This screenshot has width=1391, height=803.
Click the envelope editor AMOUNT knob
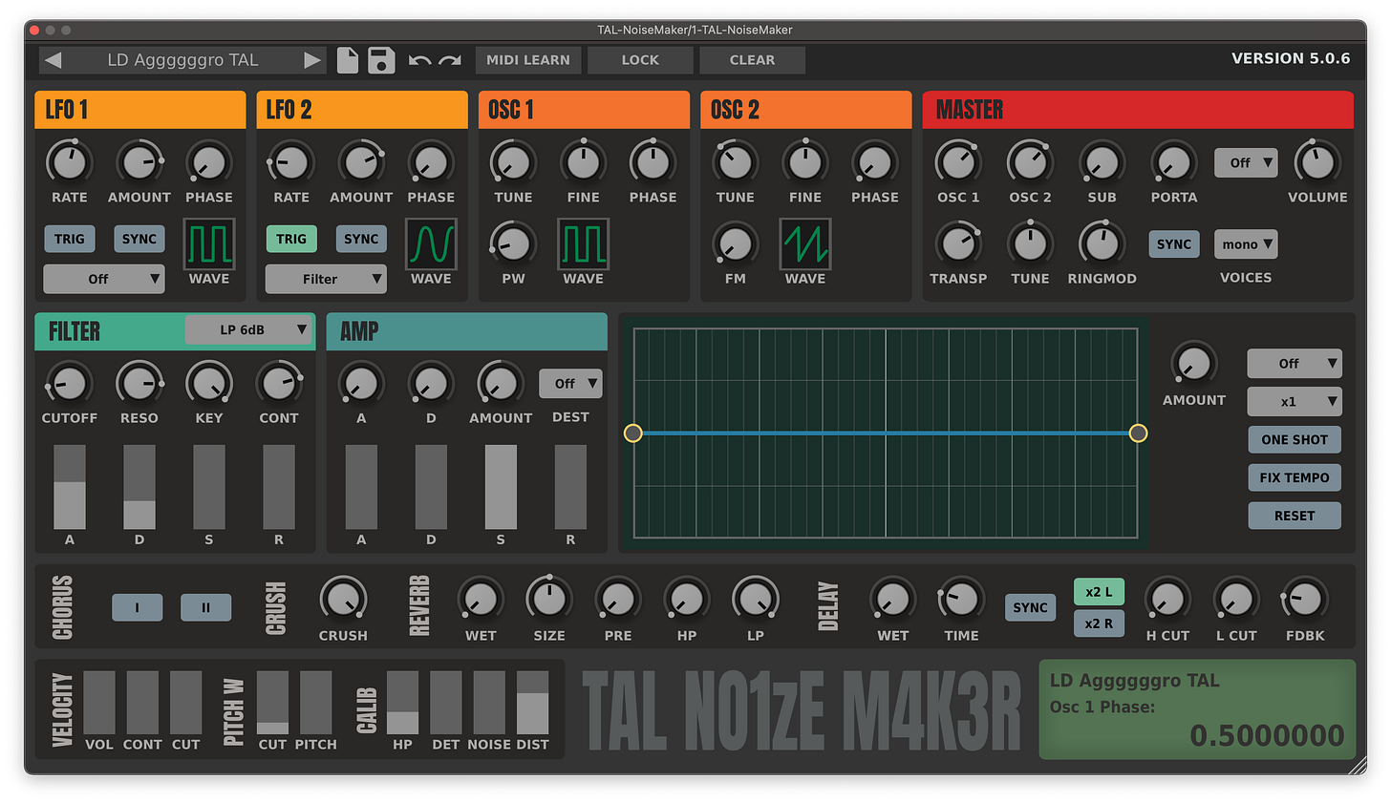click(x=1194, y=364)
